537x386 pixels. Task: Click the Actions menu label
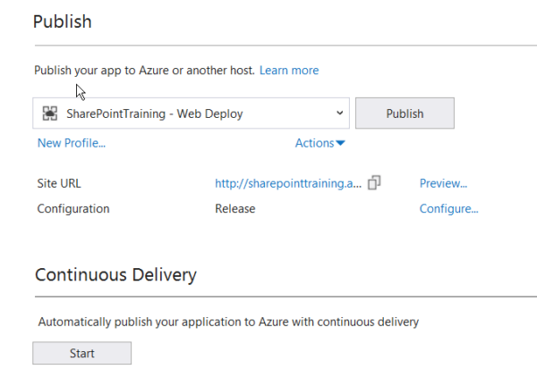[x=314, y=143]
